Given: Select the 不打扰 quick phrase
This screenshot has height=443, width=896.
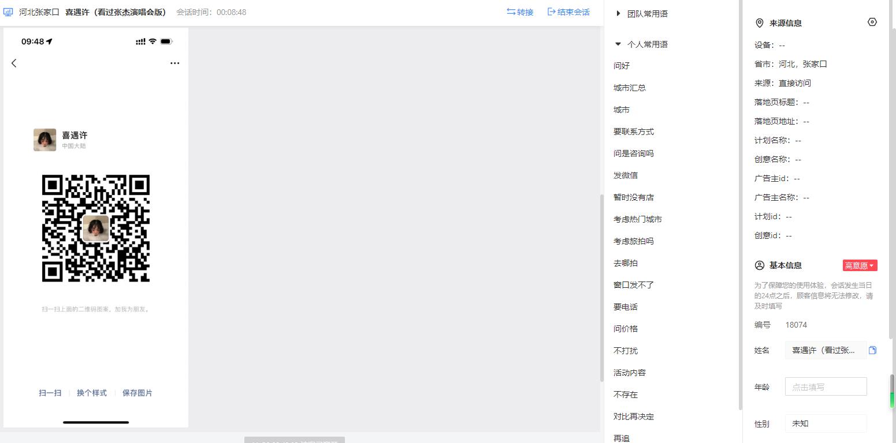Looking at the screenshot, I should click(626, 351).
